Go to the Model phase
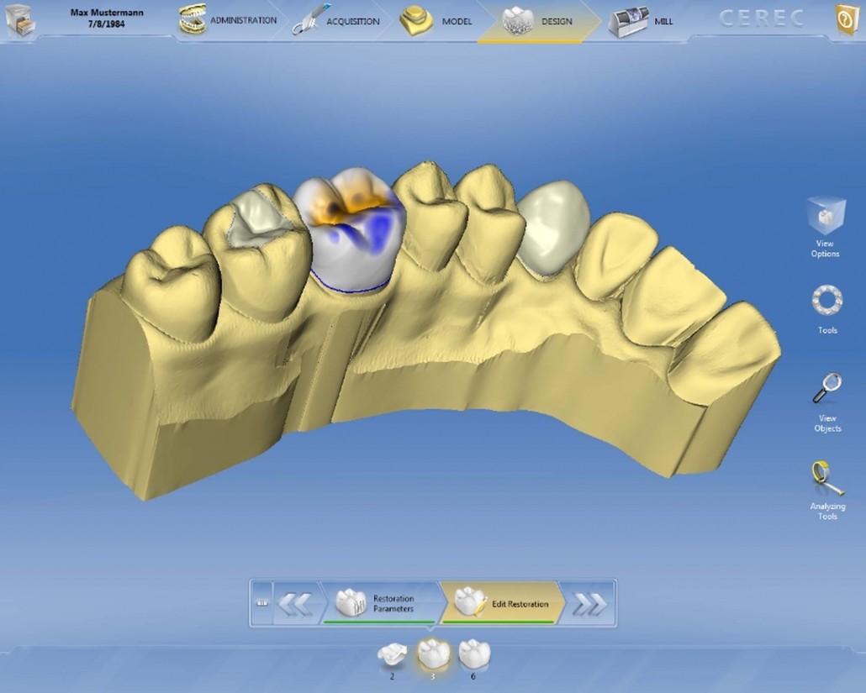The width and height of the screenshot is (866, 693). pyautogui.click(x=436, y=21)
